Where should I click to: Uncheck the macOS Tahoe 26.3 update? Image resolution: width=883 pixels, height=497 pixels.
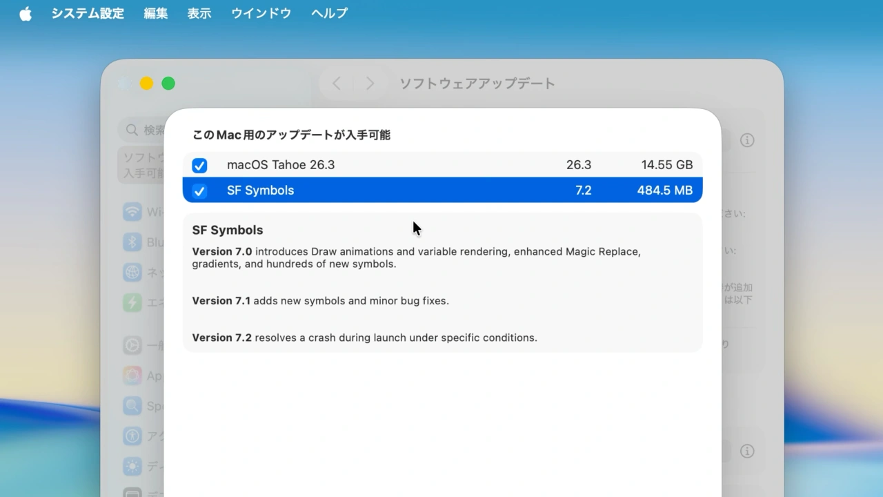coord(200,165)
